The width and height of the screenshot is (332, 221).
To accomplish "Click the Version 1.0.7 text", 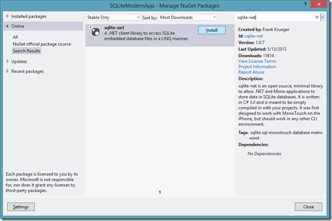I will [251, 43].
